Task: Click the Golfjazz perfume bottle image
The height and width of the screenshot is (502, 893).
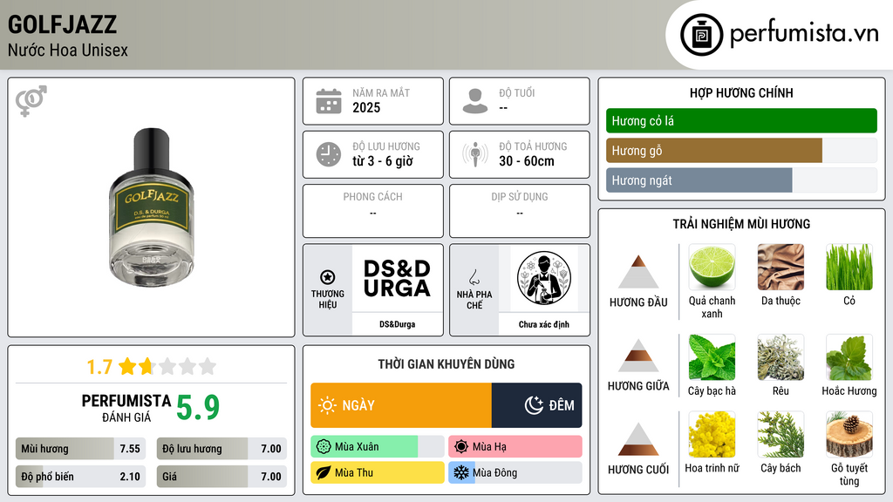Action: (x=152, y=207)
